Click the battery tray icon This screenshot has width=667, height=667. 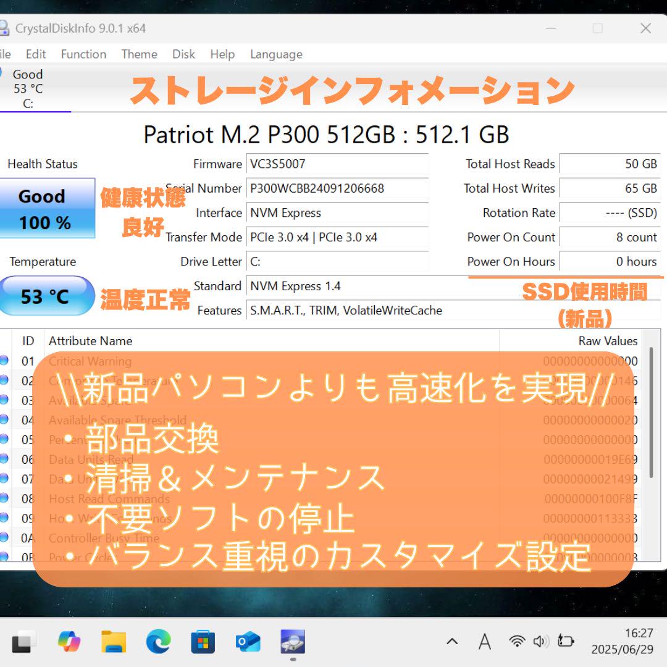click(566, 640)
